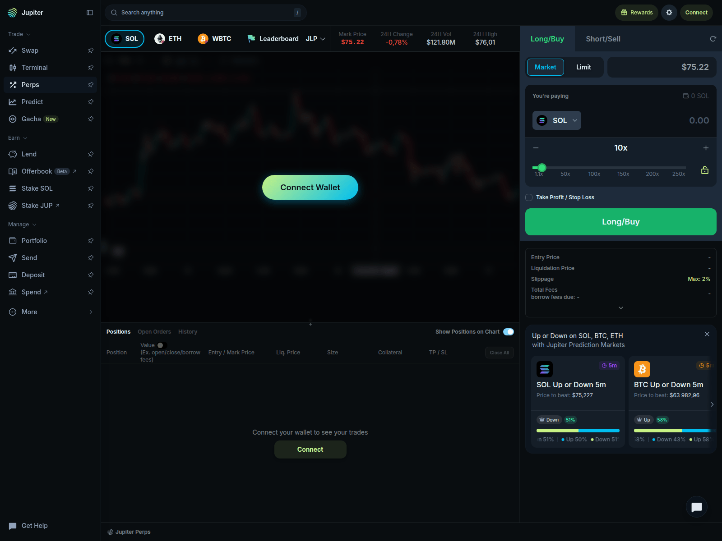Pin the Predict menu item
The height and width of the screenshot is (541, 722).
click(91, 102)
